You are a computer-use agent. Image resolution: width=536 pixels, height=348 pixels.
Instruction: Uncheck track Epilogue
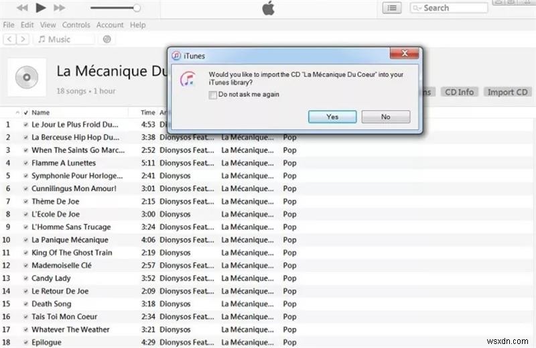click(25, 343)
